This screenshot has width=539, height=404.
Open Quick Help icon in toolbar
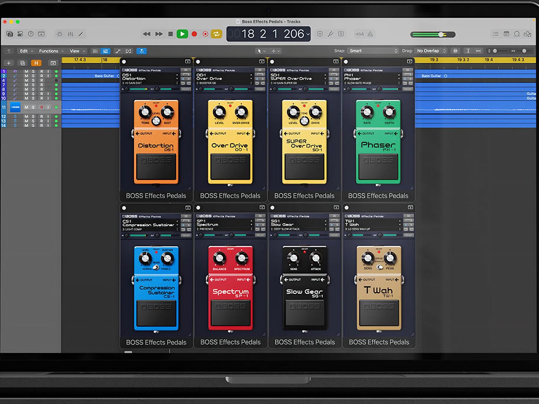click(x=31, y=34)
